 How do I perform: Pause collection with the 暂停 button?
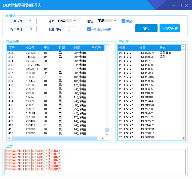(x=146, y=28)
